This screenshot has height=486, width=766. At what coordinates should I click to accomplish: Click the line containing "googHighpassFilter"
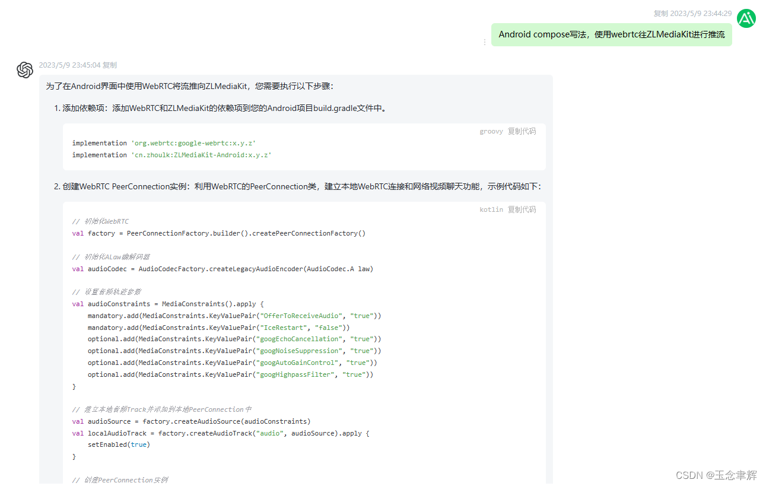pos(231,374)
